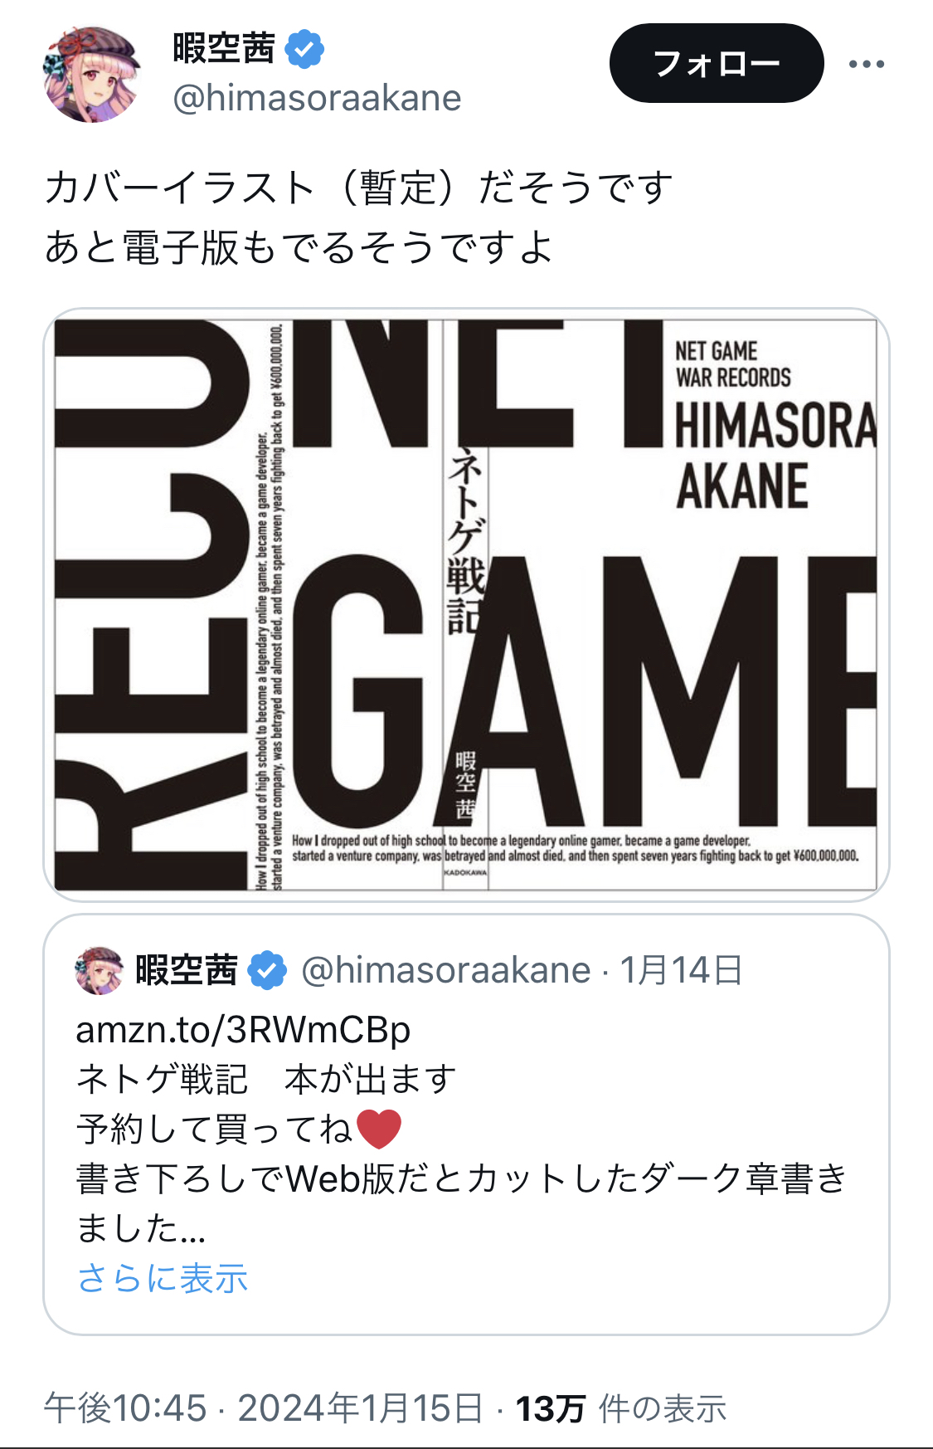Open the quoted tweet's @himasoraakane handle

pos(446,970)
